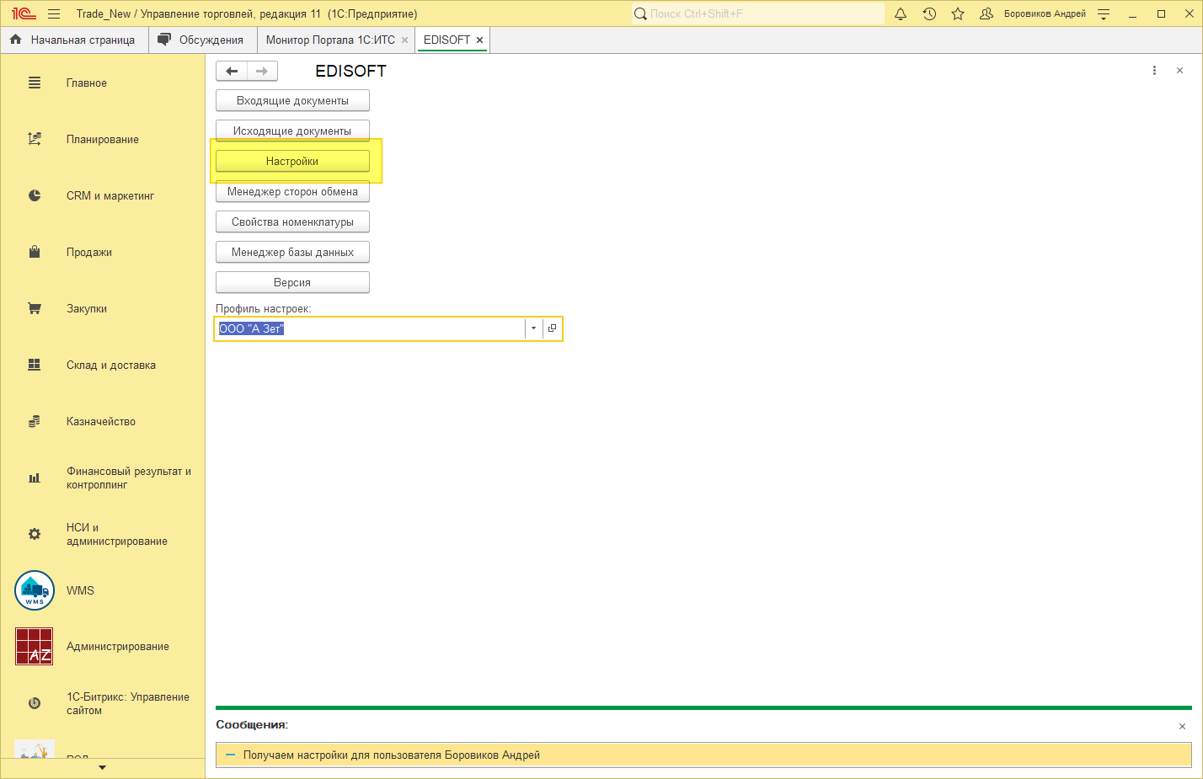The width and height of the screenshot is (1203, 779).
Task: Click the notifications bell icon
Action: (901, 13)
